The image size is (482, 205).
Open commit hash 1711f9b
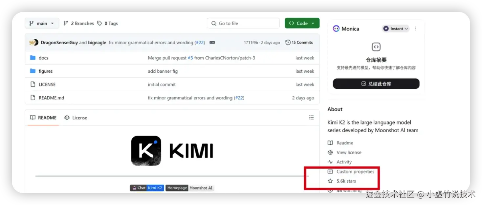pyautogui.click(x=251, y=43)
